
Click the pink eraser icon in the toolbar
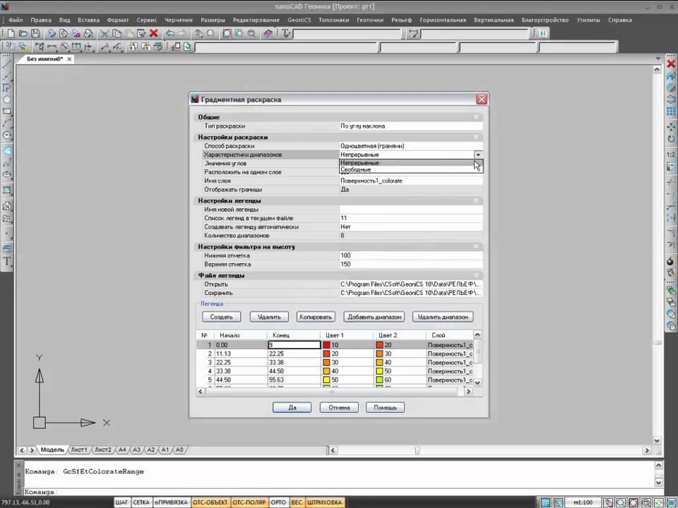[268, 33]
